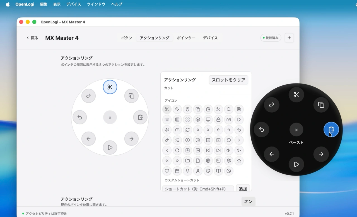This screenshot has width=357, height=217.
Task: Select the double chevron down icon
Action: 208,130
